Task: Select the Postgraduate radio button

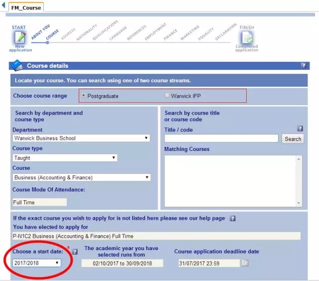Action: click(83, 96)
